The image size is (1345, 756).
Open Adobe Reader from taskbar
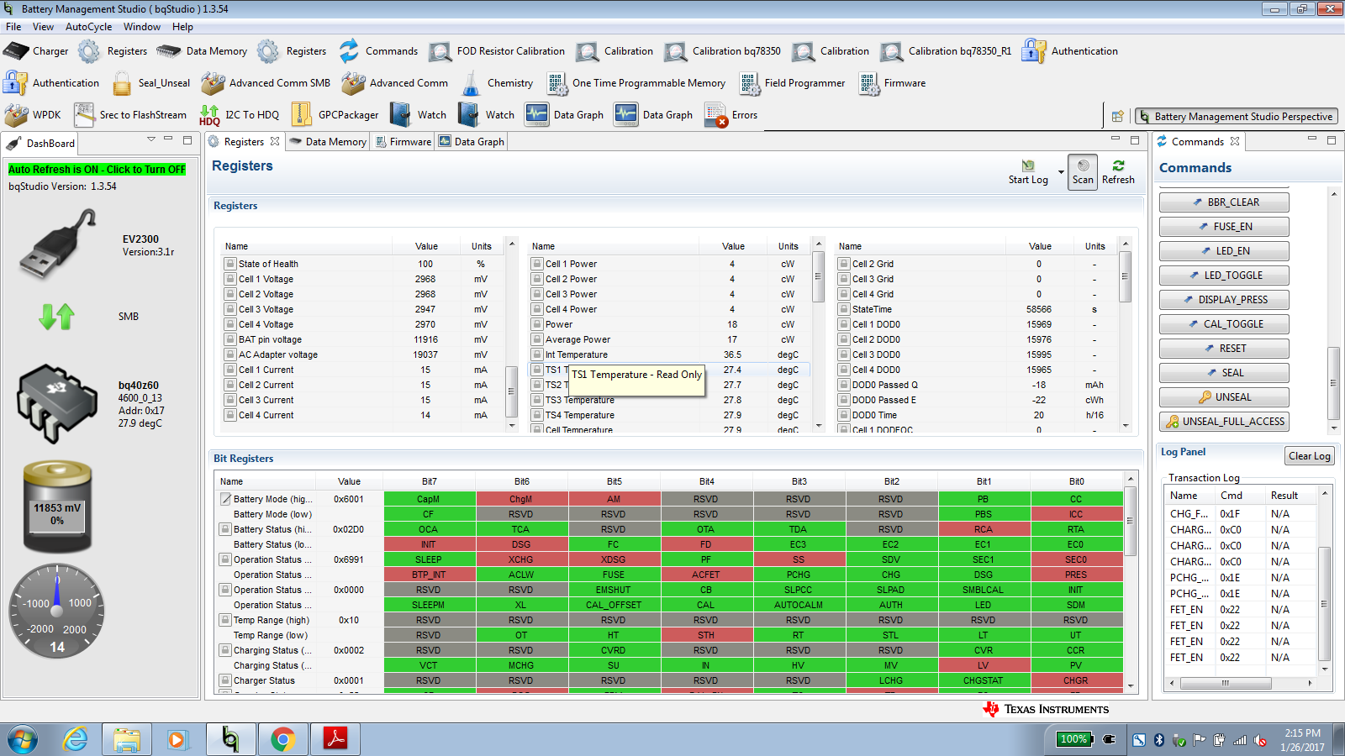pyautogui.click(x=335, y=739)
